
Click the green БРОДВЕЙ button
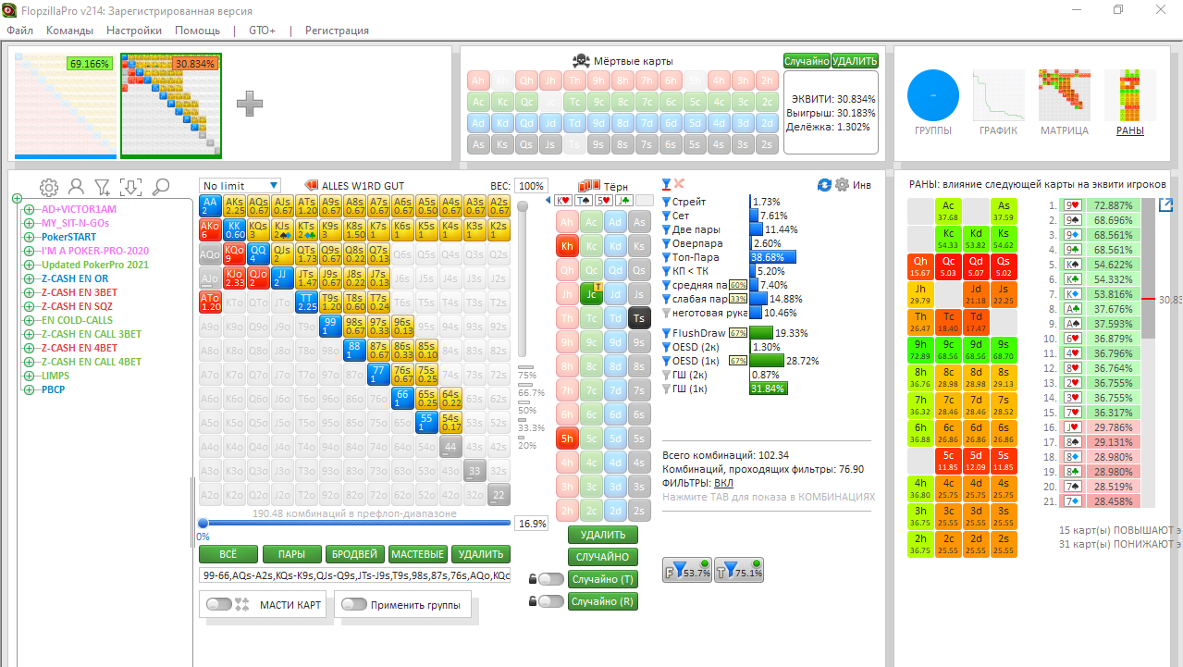(x=354, y=554)
